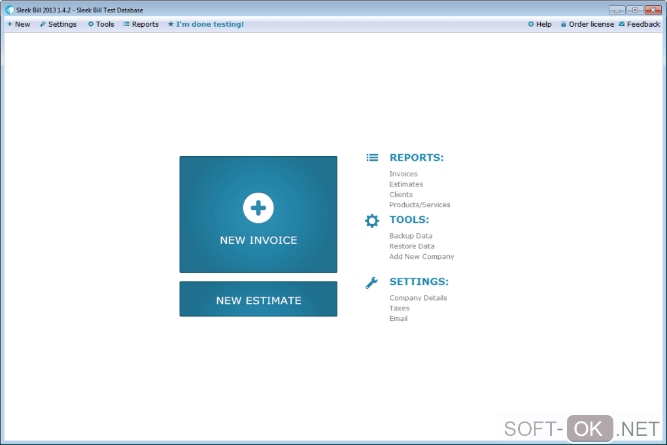667x445 pixels.
Task: Click the NEW INVOICE label on the invoice tile
Action: click(x=259, y=240)
